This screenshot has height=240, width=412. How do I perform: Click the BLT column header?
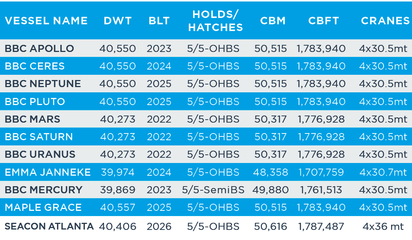click(x=159, y=21)
